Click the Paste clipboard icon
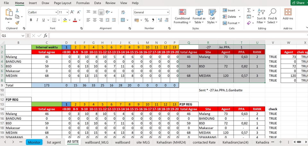Viewport: 308px width, 146px height. pyautogui.click(x=9, y=12)
